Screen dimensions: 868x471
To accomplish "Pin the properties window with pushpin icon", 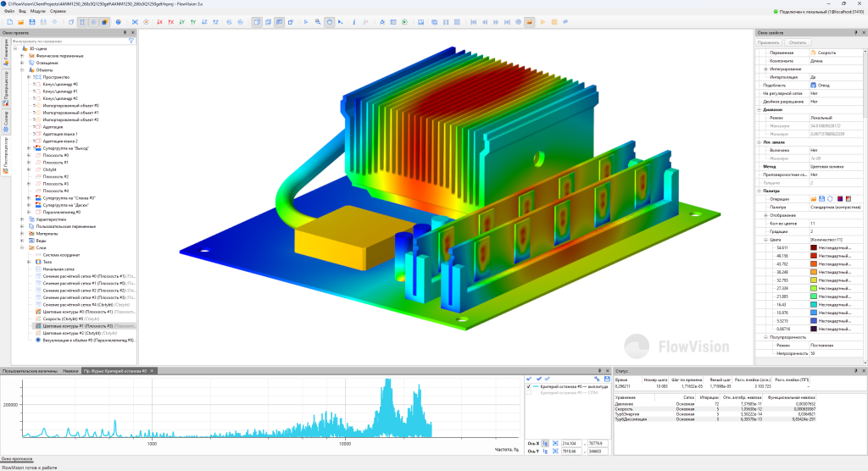I will (856, 33).
